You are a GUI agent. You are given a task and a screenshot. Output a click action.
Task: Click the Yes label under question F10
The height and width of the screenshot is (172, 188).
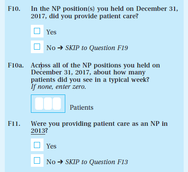tap(51, 32)
